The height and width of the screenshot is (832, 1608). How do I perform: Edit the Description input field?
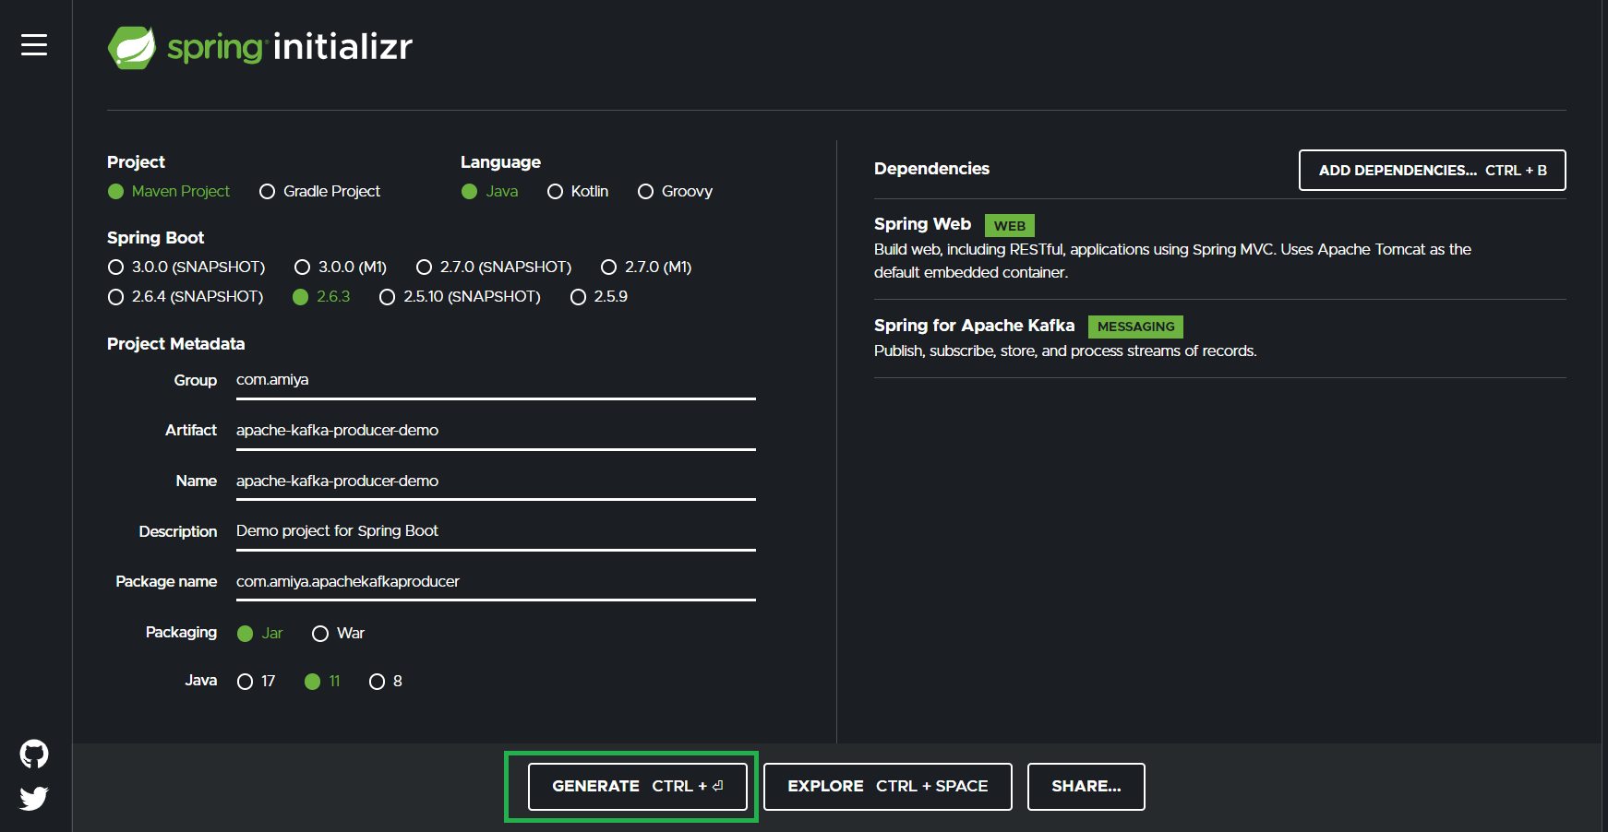[496, 531]
